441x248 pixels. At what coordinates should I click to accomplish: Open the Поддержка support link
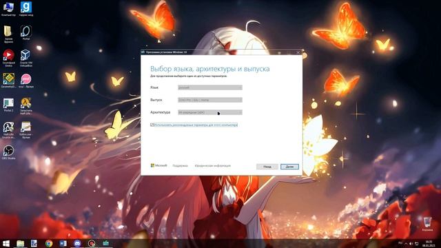click(x=180, y=165)
